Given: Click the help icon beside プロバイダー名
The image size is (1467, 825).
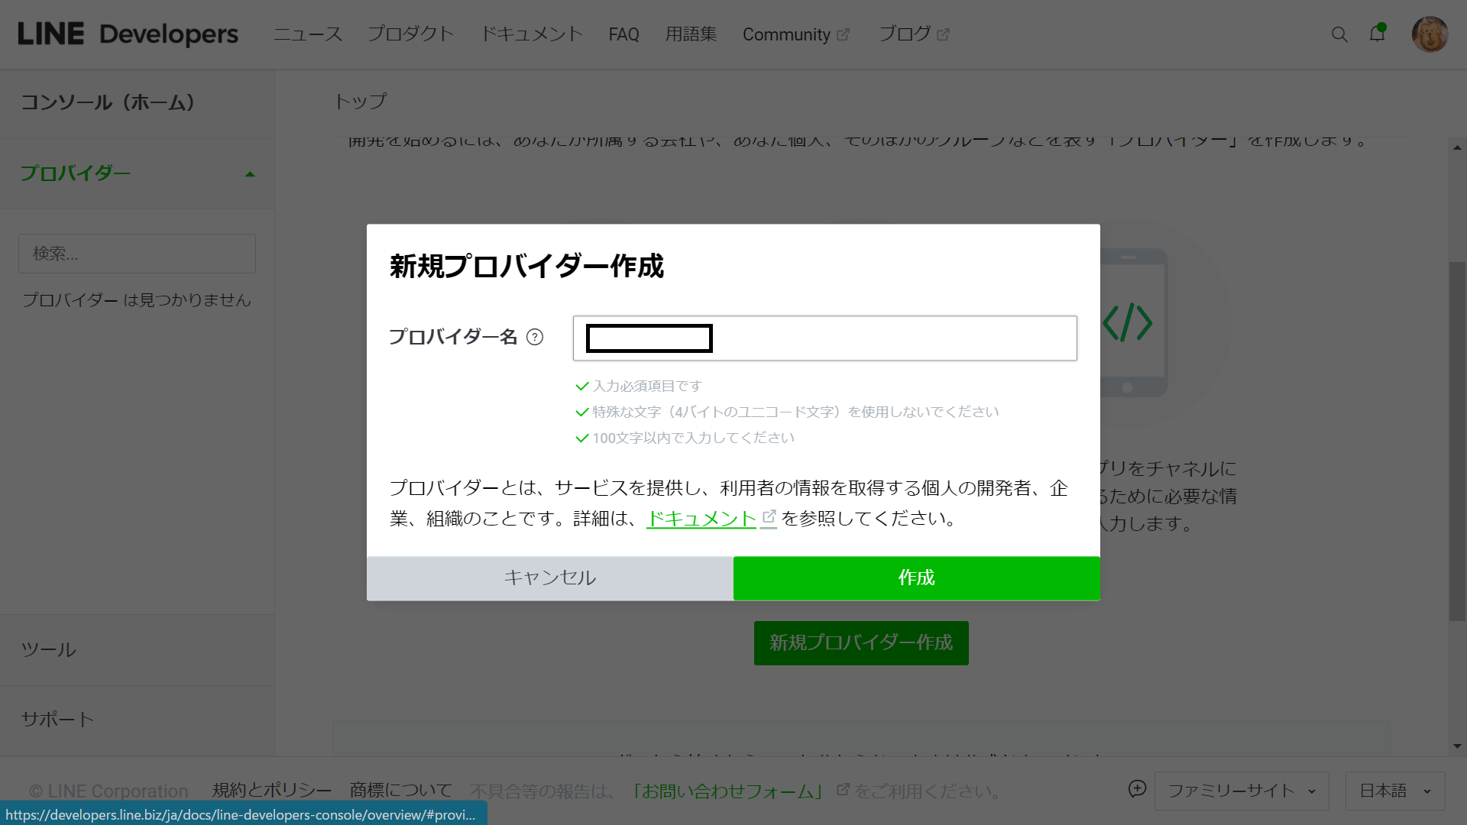Looking at the screenshot, I should point(535,337).
